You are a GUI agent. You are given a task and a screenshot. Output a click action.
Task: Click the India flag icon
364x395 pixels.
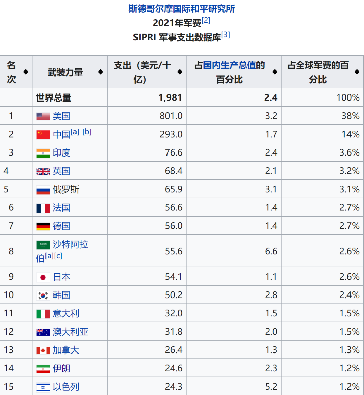[43, 153]
